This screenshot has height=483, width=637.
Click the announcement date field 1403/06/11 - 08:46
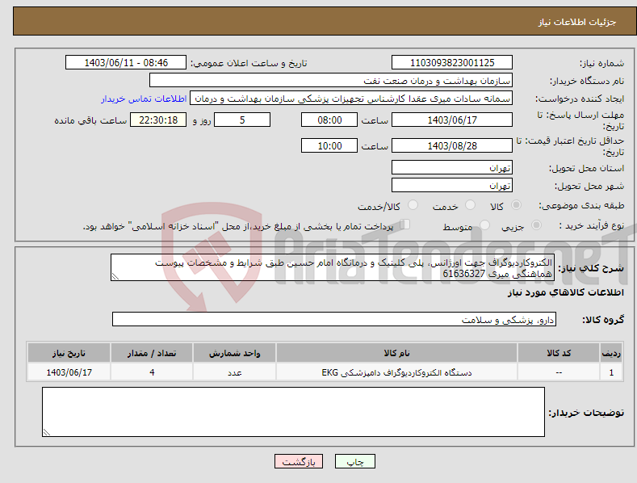click(126, 63)
